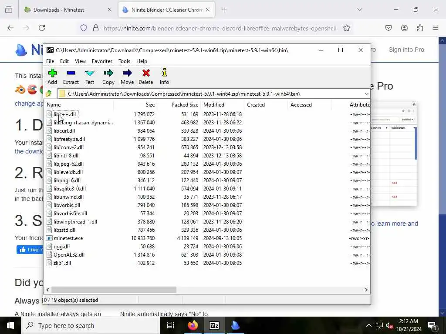Open the Firefox Pocket save icon
446x334 pixels.
389,28
